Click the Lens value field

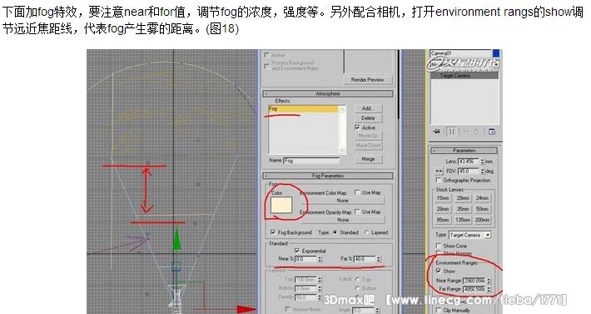pyautogui.click(x=468, y=162)
